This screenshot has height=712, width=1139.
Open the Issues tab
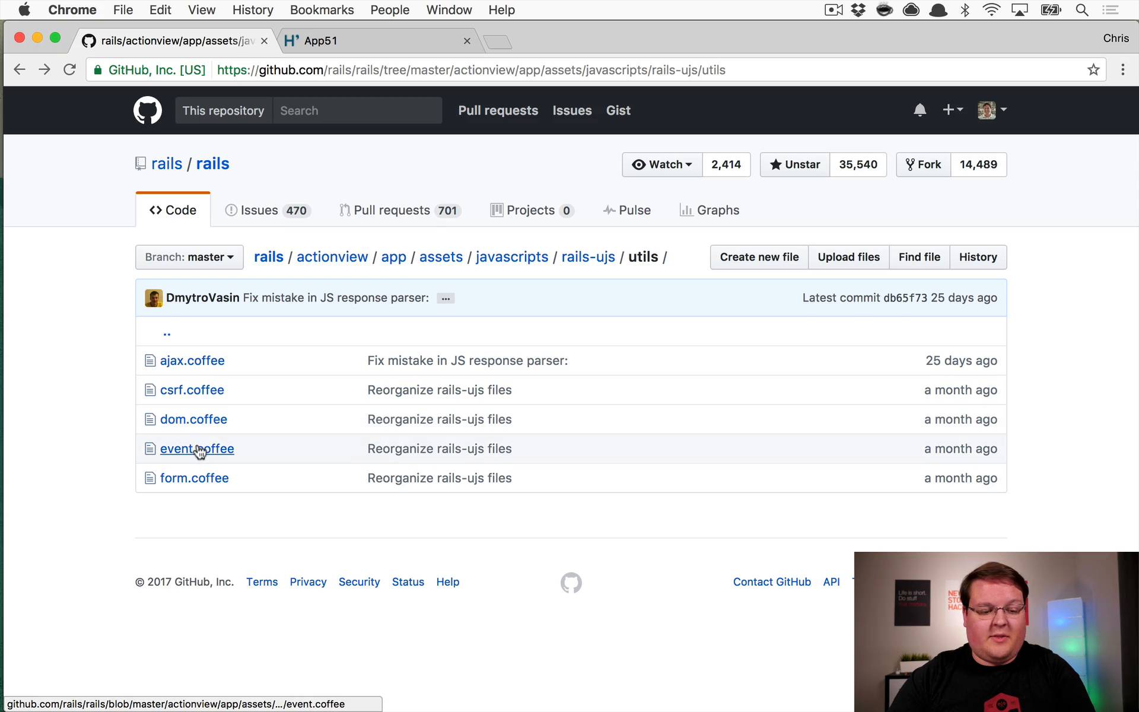click(267, 211)
